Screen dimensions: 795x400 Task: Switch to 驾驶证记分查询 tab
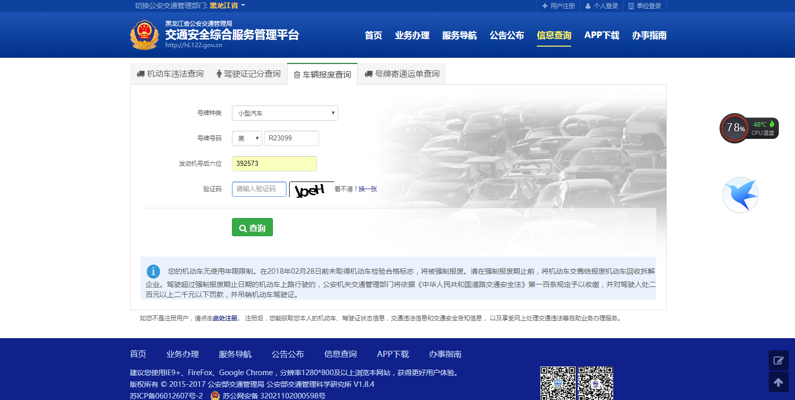click(248, 74)
